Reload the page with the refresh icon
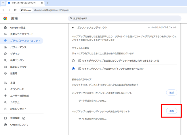This screenshot has height=135, width=187. 15,10
